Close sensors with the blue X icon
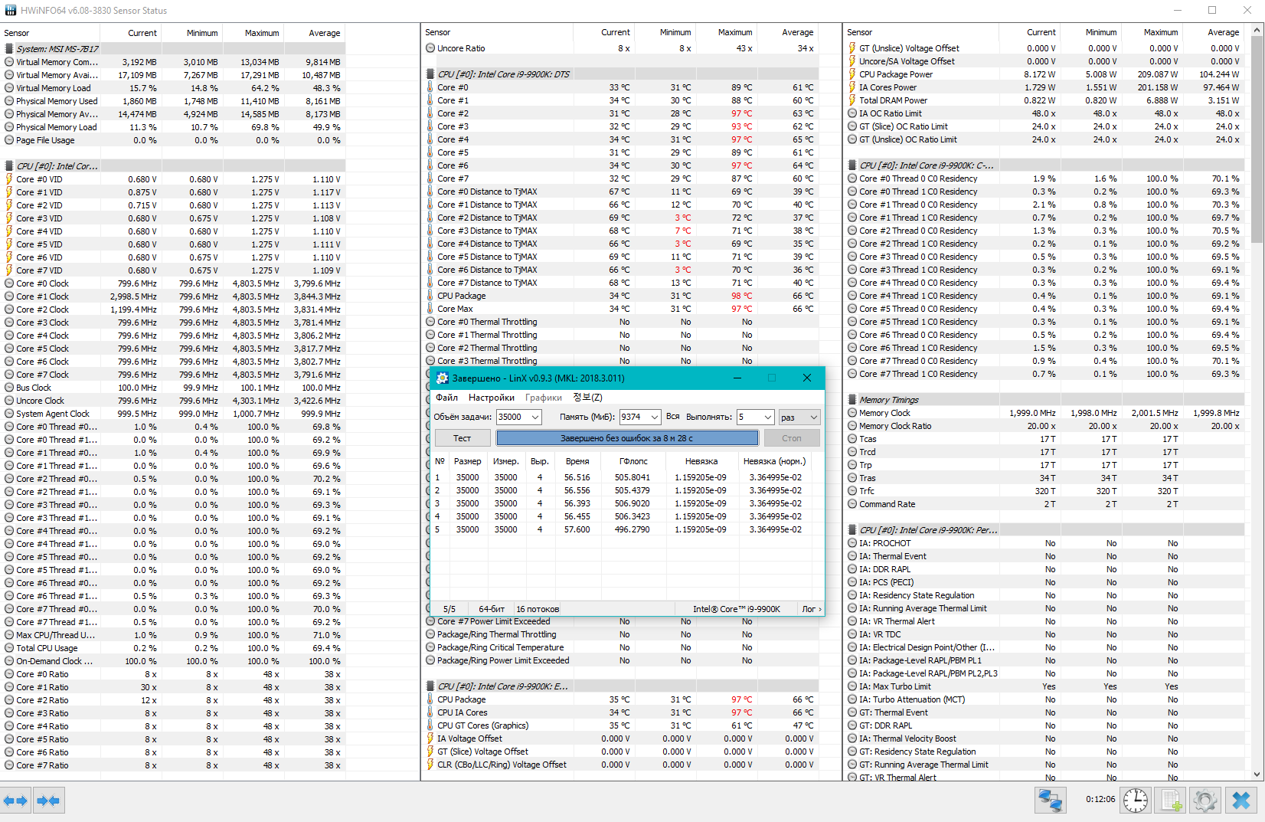 (x=1241, y=801)
